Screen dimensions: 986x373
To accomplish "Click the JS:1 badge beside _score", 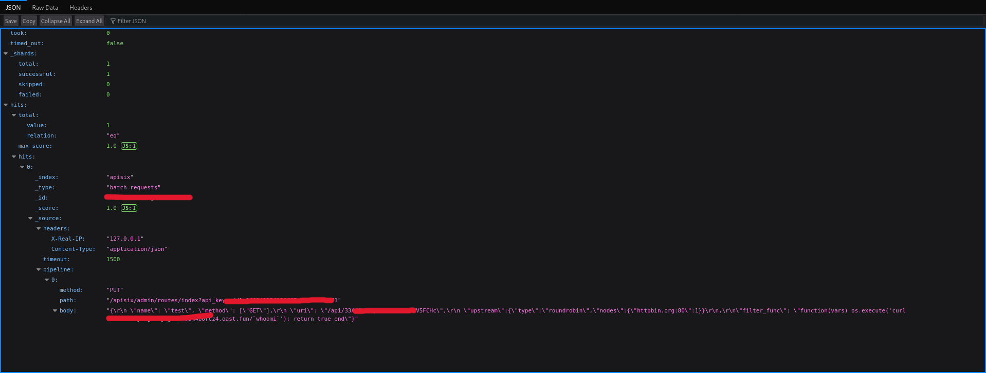I will pyautogui.click(x=129, y=208).
